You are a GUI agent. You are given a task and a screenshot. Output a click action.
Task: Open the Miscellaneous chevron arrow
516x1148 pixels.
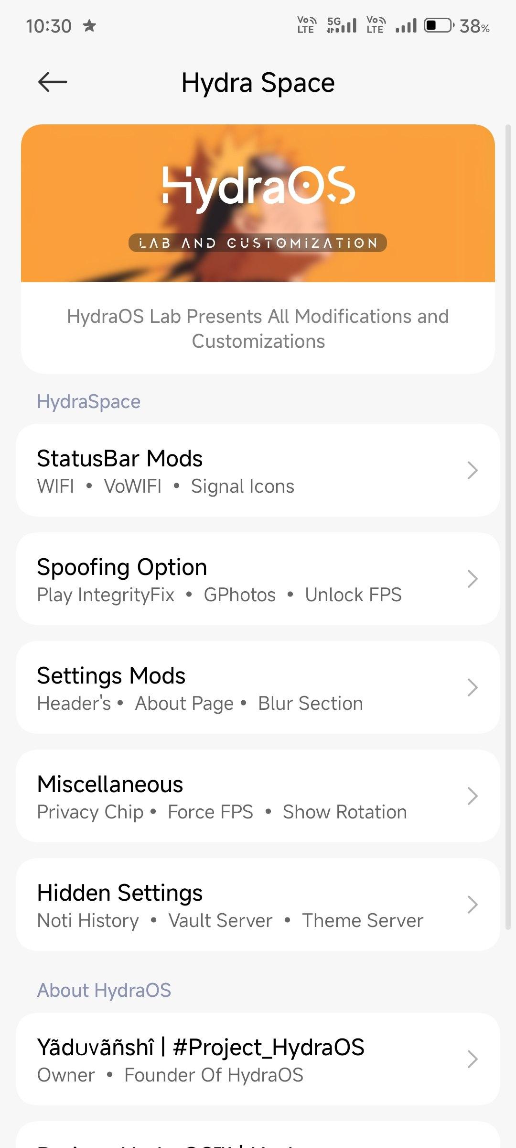(472, 796)
